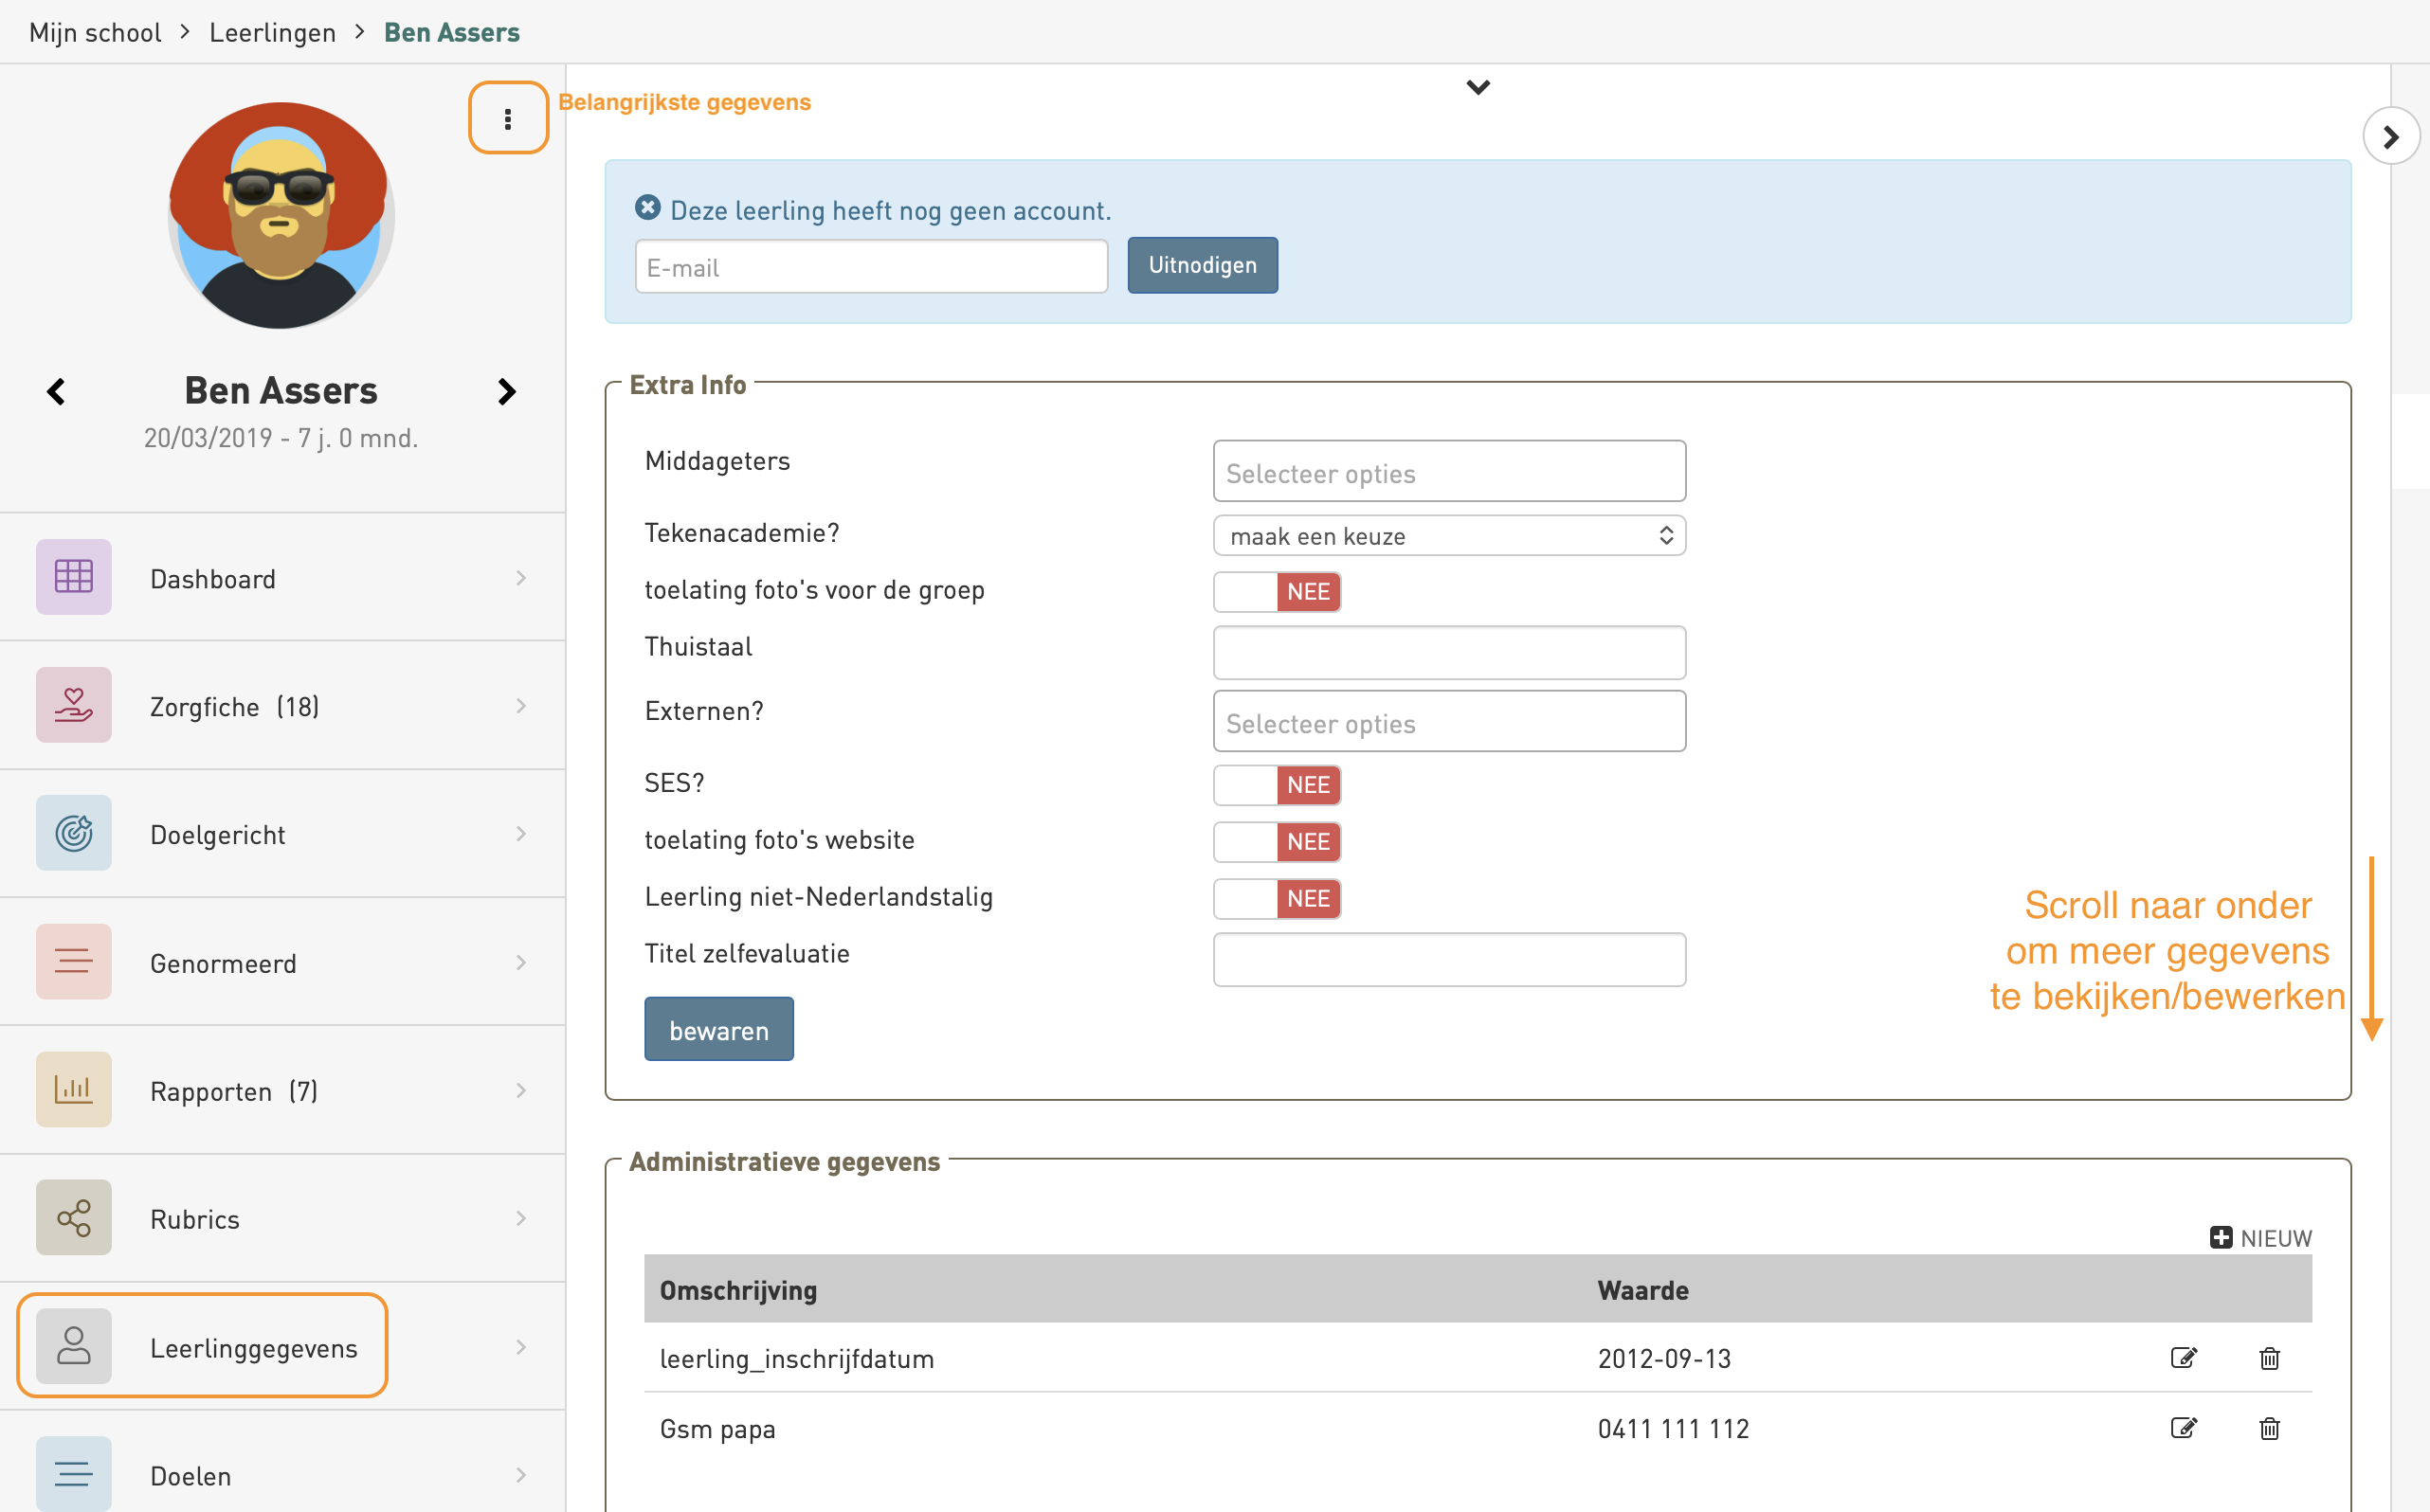The image size is (2430, 1512).
Task: Open Leerlinggegevens in the sidebar
Action: (x=253, y=1347)
